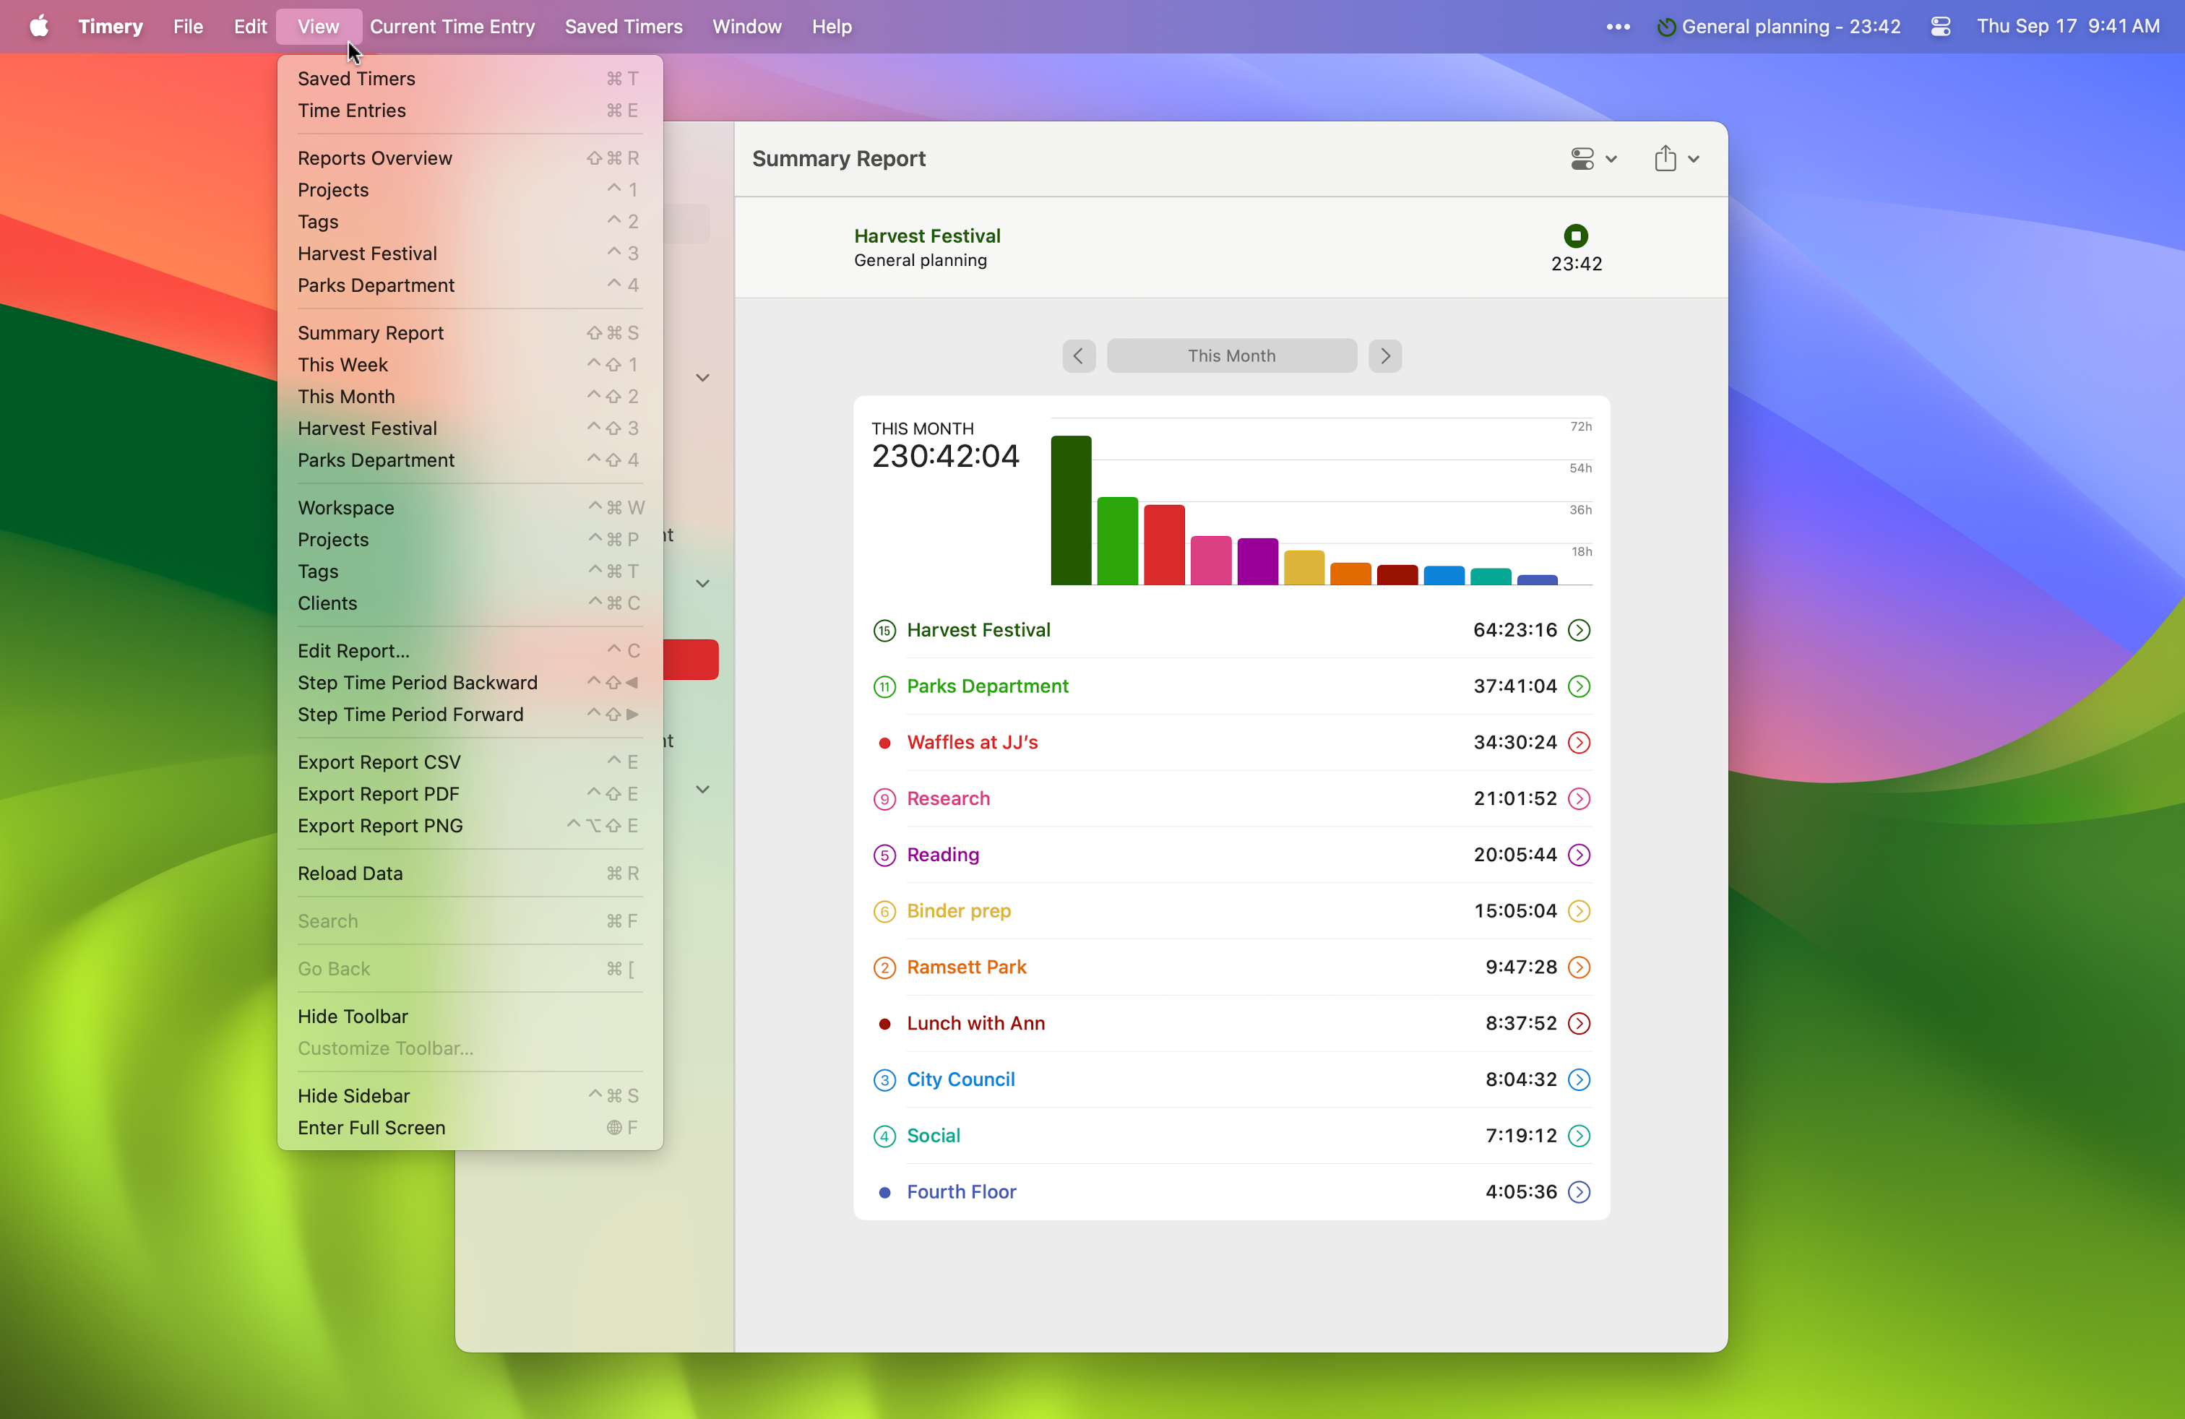
Task: Open the Parks Department project link
Action: [987, 686]
